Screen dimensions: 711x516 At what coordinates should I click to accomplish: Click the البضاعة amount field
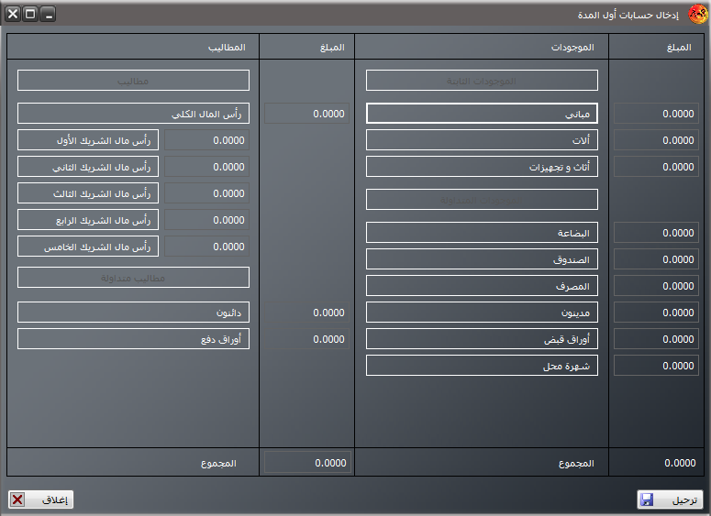click(656, 233)
